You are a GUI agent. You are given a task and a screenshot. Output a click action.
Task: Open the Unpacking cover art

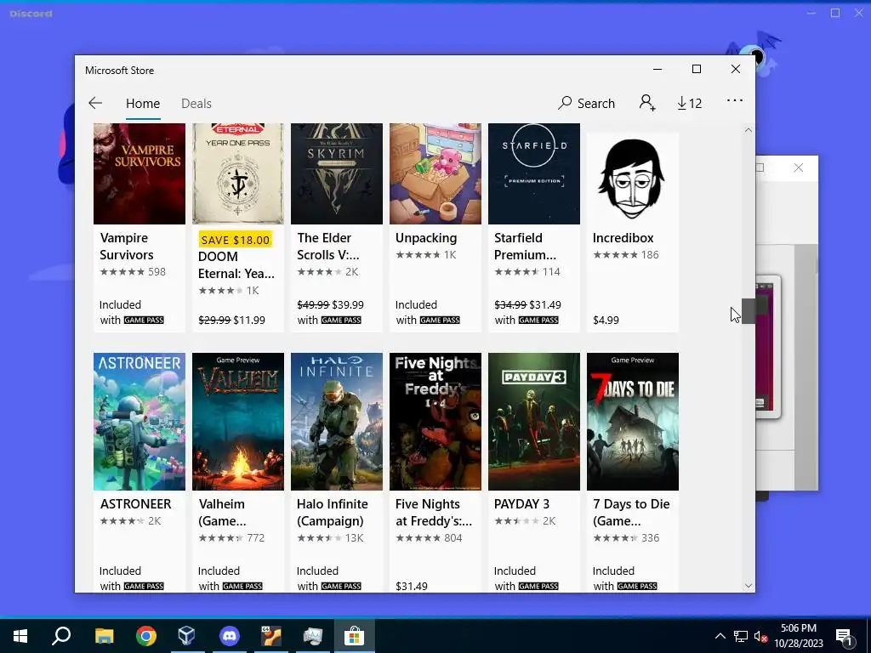435,173
